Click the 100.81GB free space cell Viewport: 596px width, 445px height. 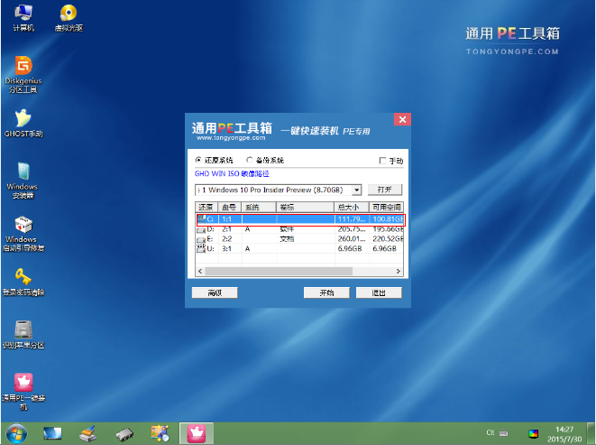388,219
